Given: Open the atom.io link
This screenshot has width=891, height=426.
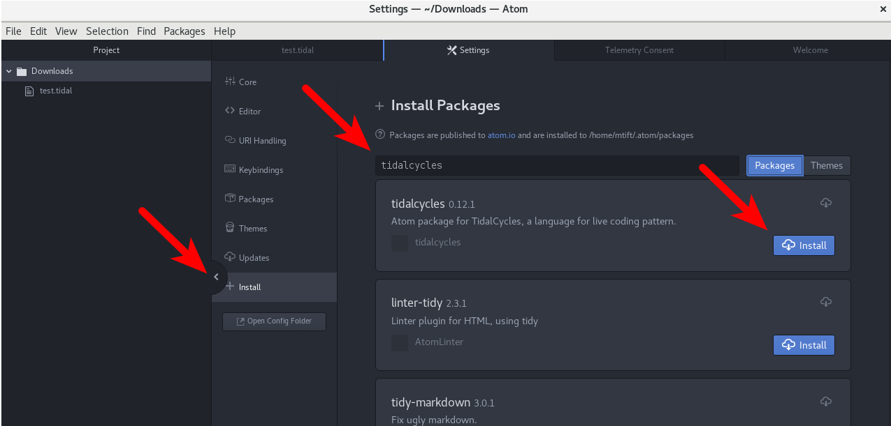Looking at the screenshot, I should pos(501,135).
